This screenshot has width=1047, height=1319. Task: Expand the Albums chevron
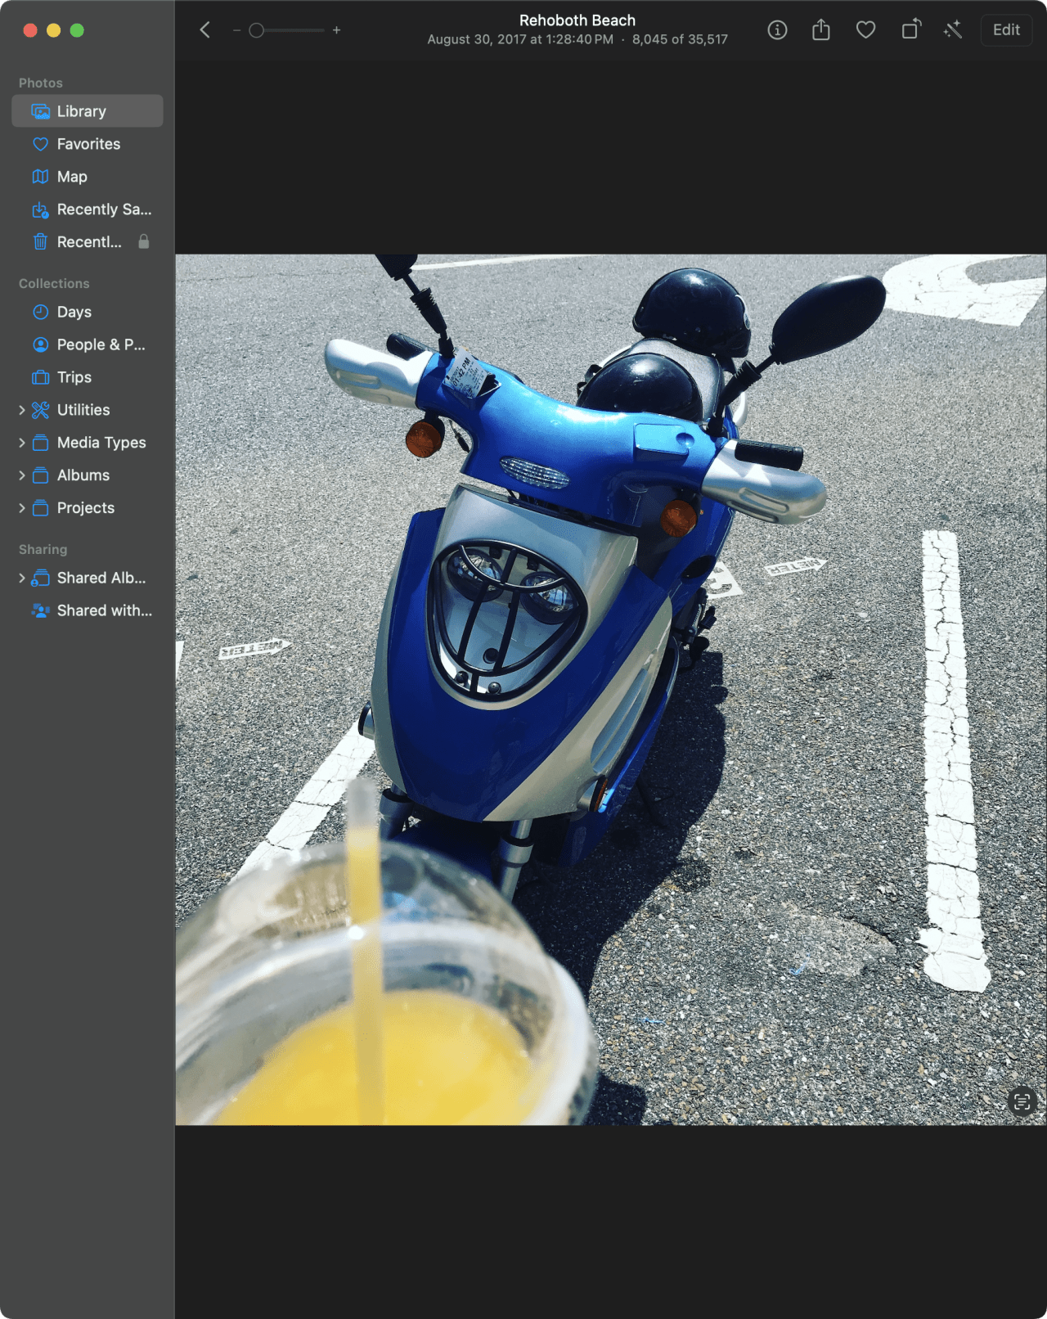pos(22,475)
